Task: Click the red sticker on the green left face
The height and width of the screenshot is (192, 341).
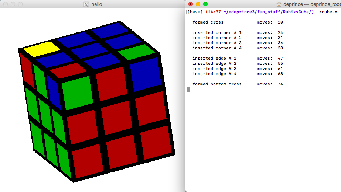Action: tap(27, 70)
